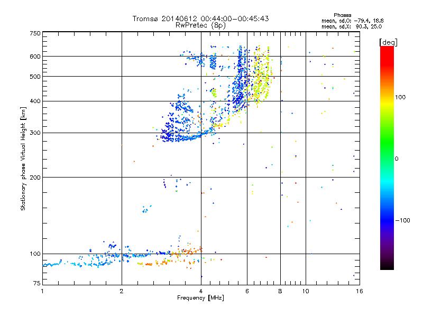Click the x-axis tick label '8'

point(280,291)
